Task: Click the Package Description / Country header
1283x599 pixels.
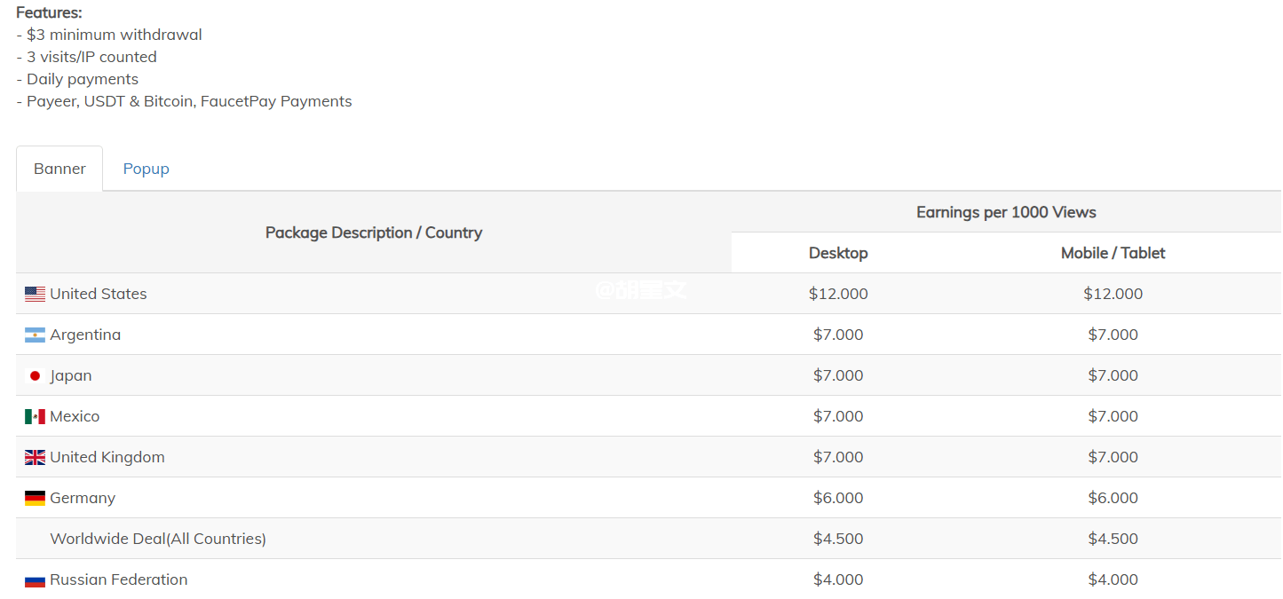Action: click(x=374, y=233)
